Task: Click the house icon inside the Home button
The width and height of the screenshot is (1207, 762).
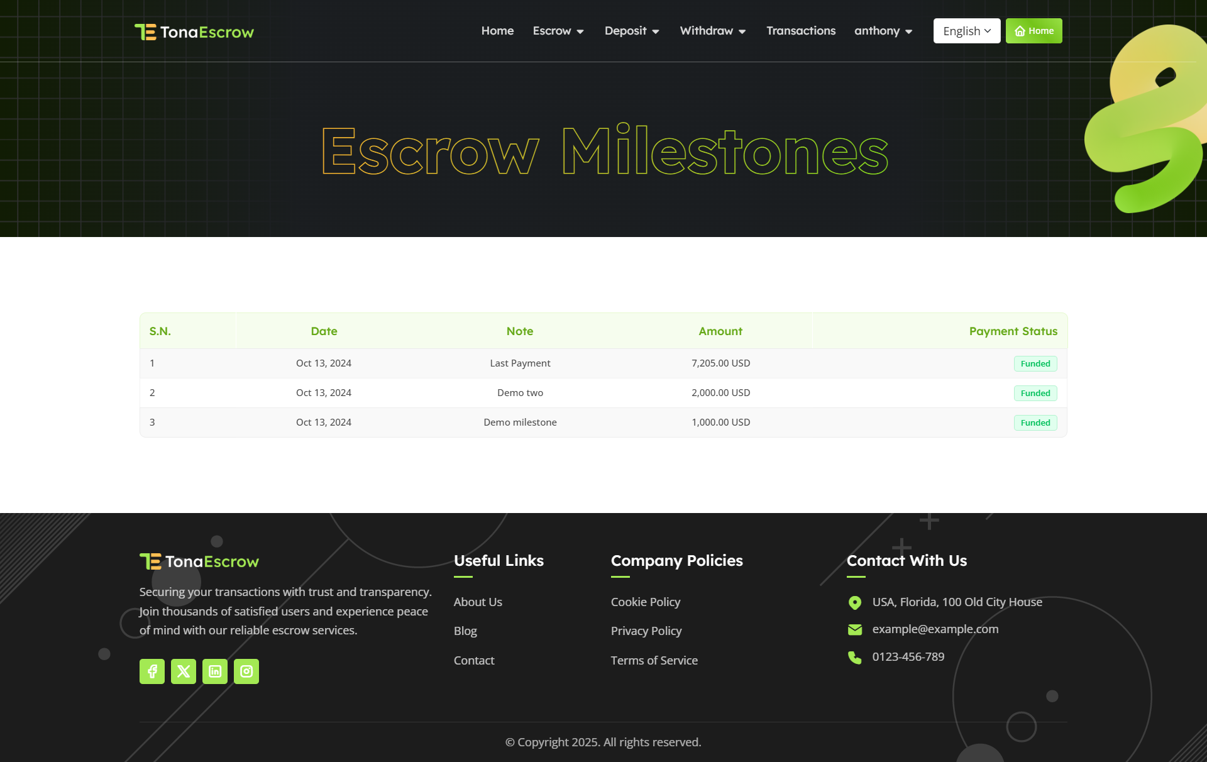Action: (1021, 30)
